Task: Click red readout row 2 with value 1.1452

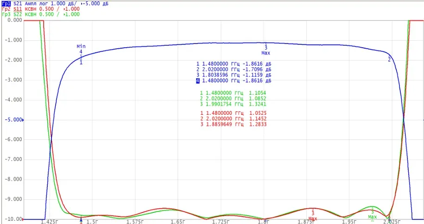Action: pyautogui.click(x=233, y=119)
